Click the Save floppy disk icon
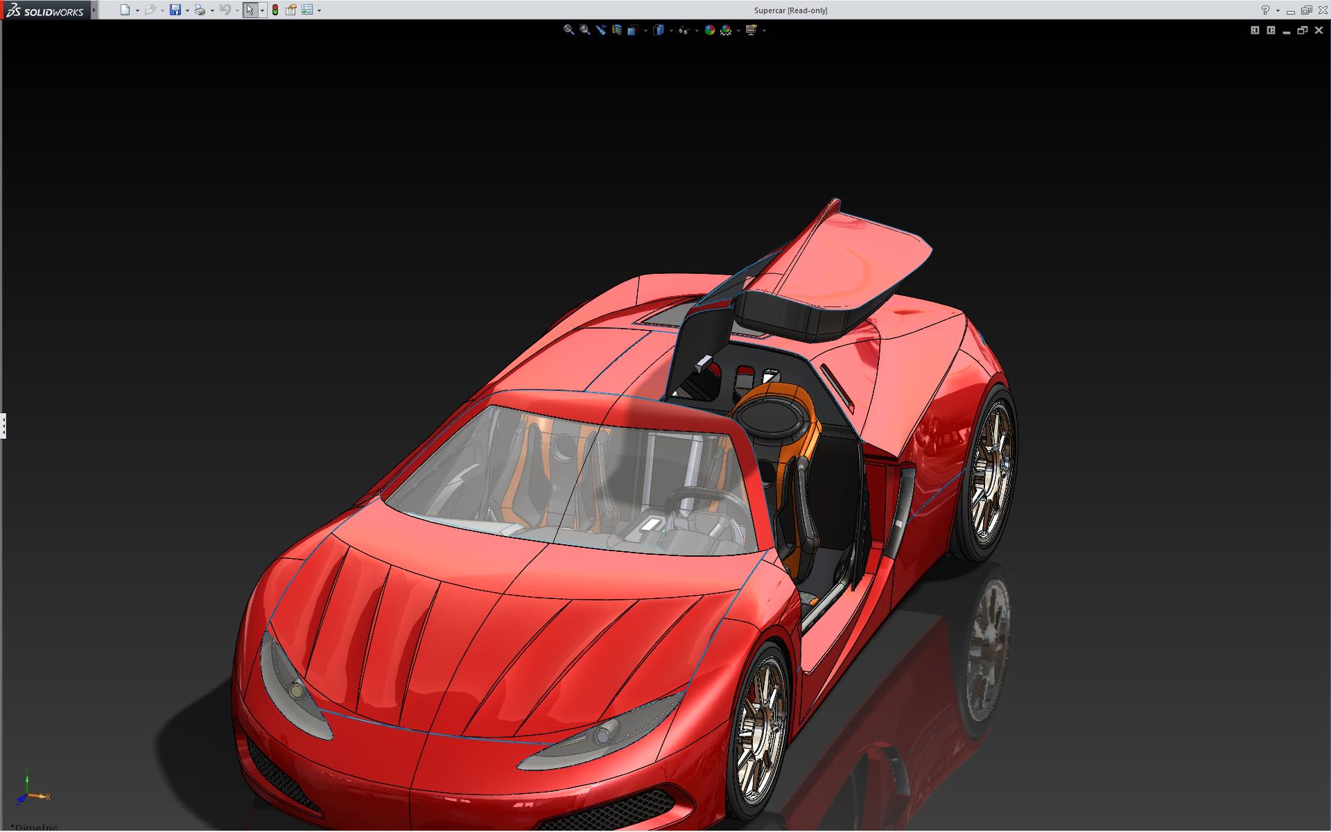 tap(175, 10)
